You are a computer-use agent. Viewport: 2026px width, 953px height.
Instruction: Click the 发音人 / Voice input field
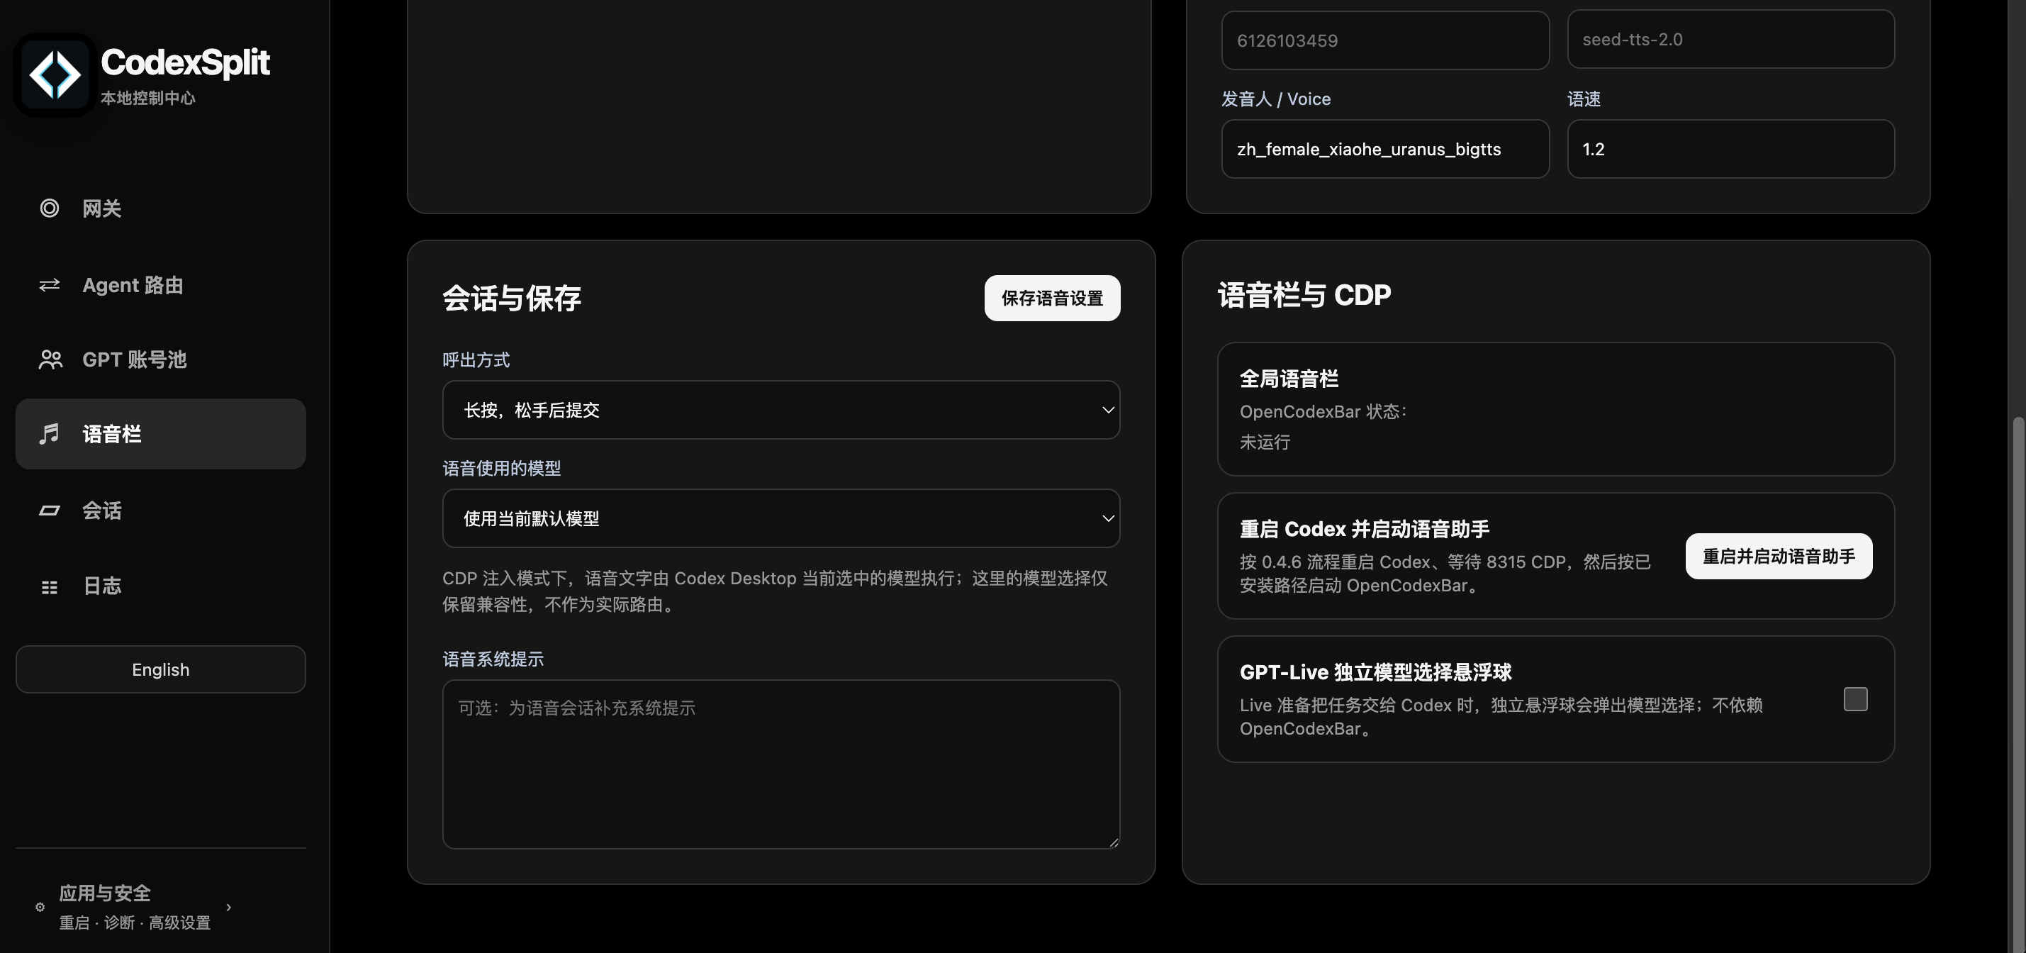pos(1385,149)
